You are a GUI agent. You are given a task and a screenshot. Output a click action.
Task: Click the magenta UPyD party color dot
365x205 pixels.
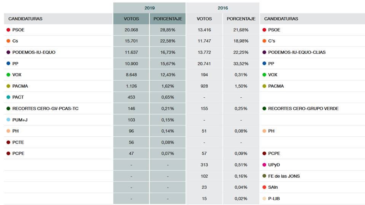(264, 165)
